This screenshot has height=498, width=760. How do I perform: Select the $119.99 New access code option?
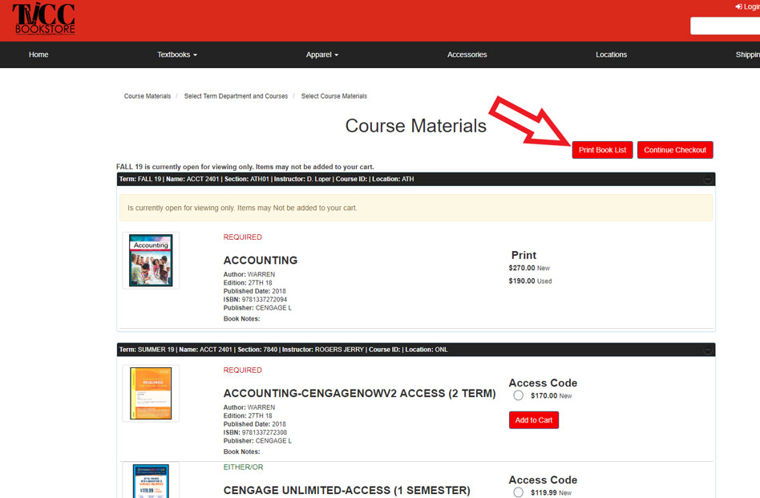pos(518,492)
